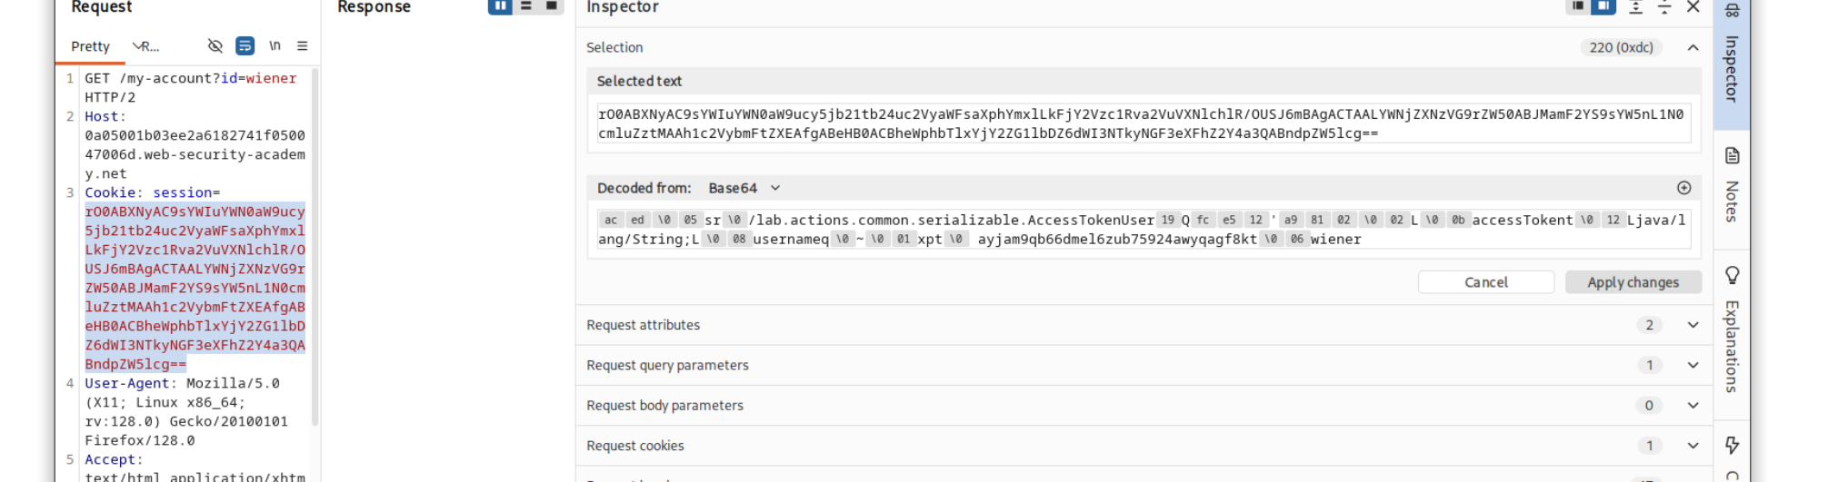Click the Inspector collapse-all sections icon

tap(1664, 7)
